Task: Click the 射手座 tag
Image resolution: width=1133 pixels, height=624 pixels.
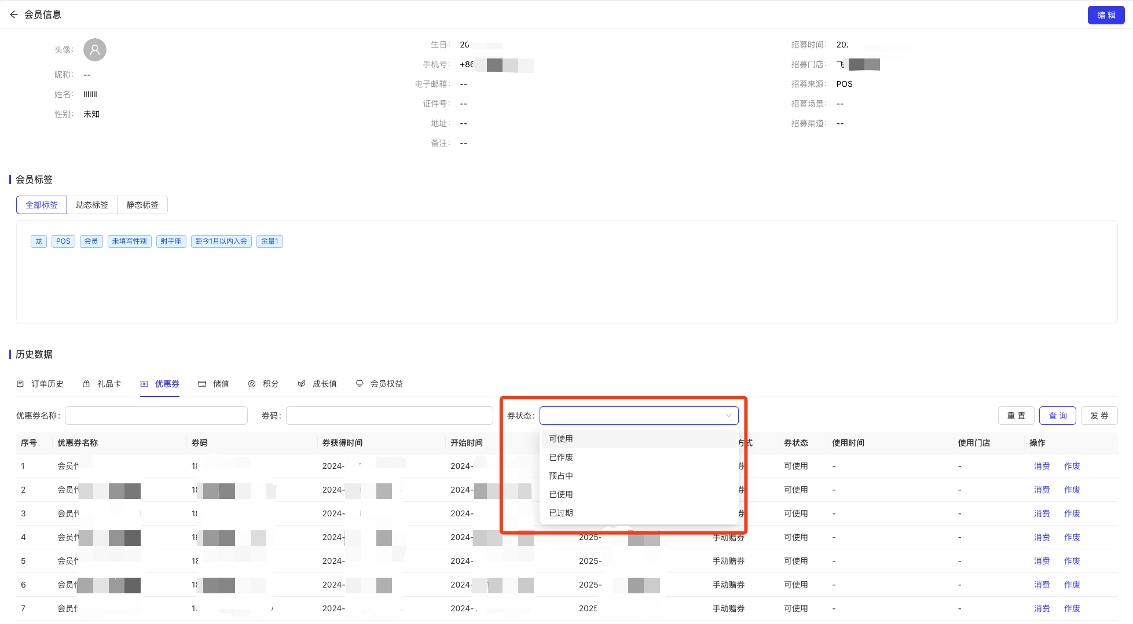Action: click(171, 241)
